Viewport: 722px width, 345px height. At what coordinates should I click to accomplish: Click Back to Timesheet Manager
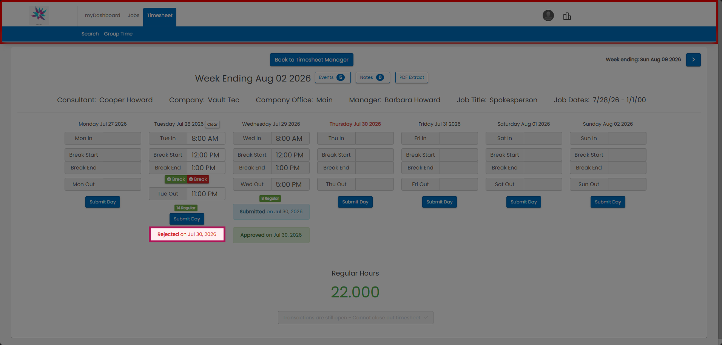[312, 60]
